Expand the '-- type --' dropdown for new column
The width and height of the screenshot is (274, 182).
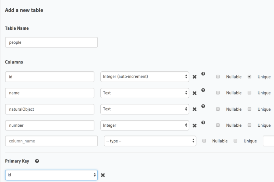point(150,141)
